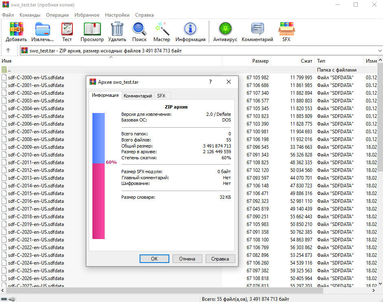Open the Избранное menu
This screenshot has width=383, height=302.
(87, 15)
